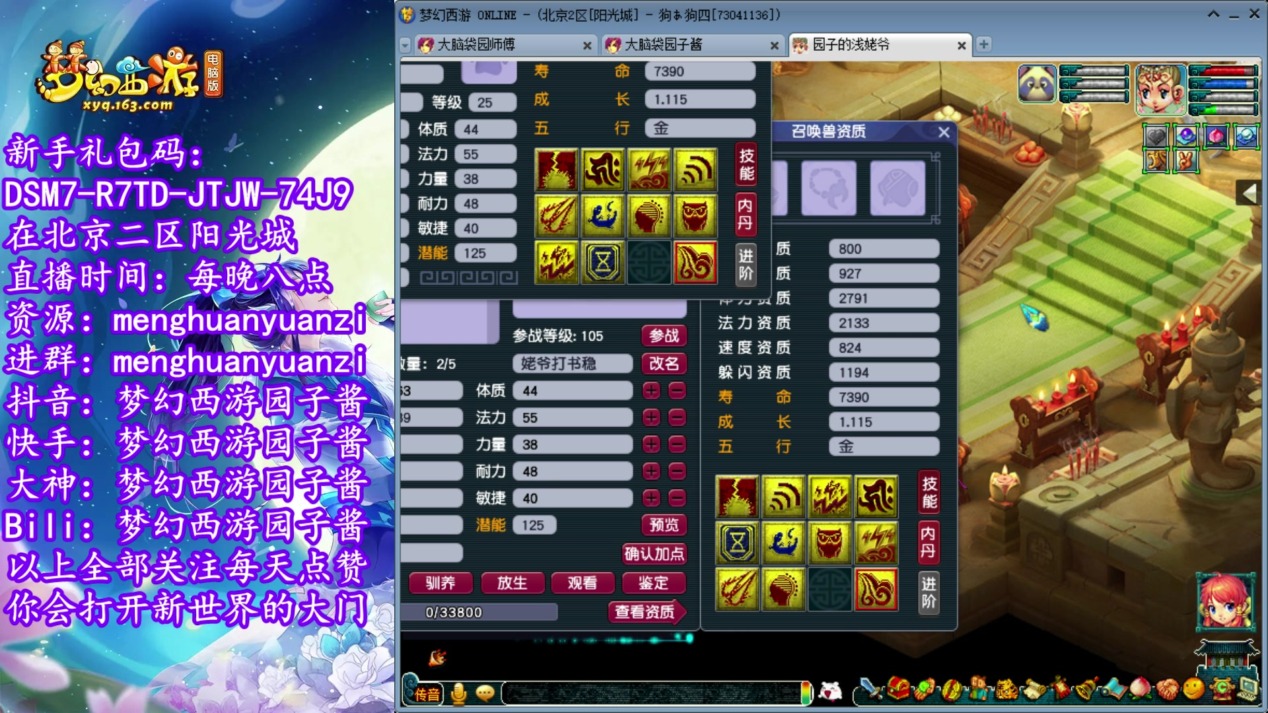Click the red-haired character portrait
The image size is (1268, 713).
pos(1225,603)
